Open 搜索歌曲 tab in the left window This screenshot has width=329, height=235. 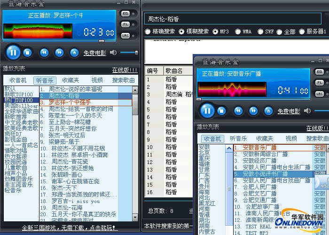click(x=123, y=80)
